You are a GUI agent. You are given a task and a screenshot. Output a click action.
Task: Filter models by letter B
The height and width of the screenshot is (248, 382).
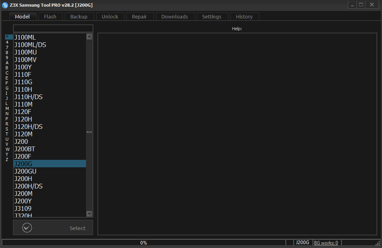point(7,68)
